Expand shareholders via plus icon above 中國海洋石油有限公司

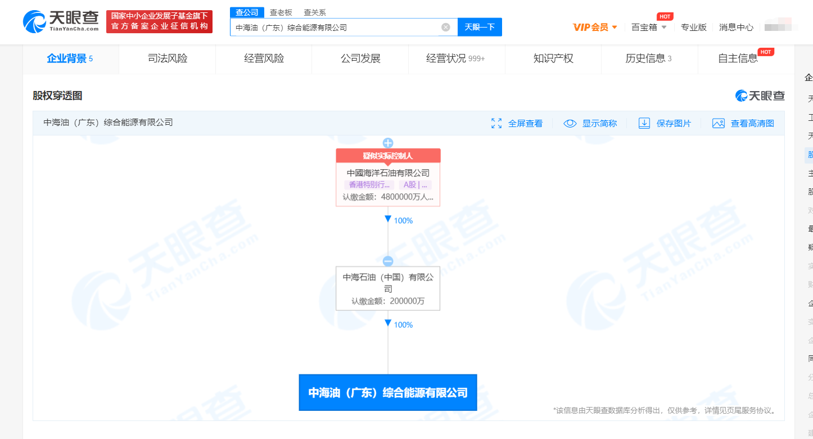point(387,142)
